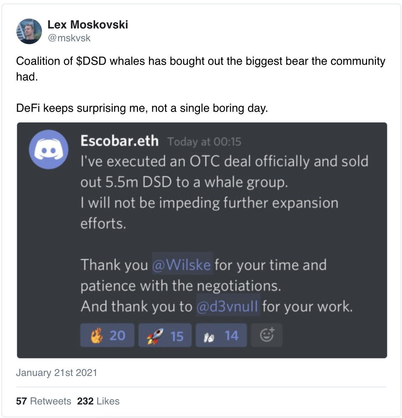Click the Discord logo avatar

pyautogui.click(x=48, y=150)
